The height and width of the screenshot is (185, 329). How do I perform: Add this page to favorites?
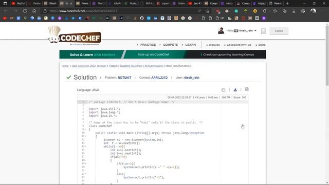(207, 11)
